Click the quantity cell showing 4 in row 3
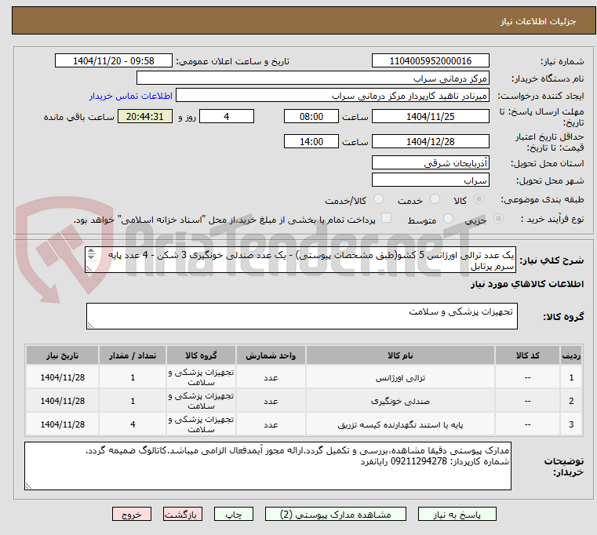 [x=133, y=424]
